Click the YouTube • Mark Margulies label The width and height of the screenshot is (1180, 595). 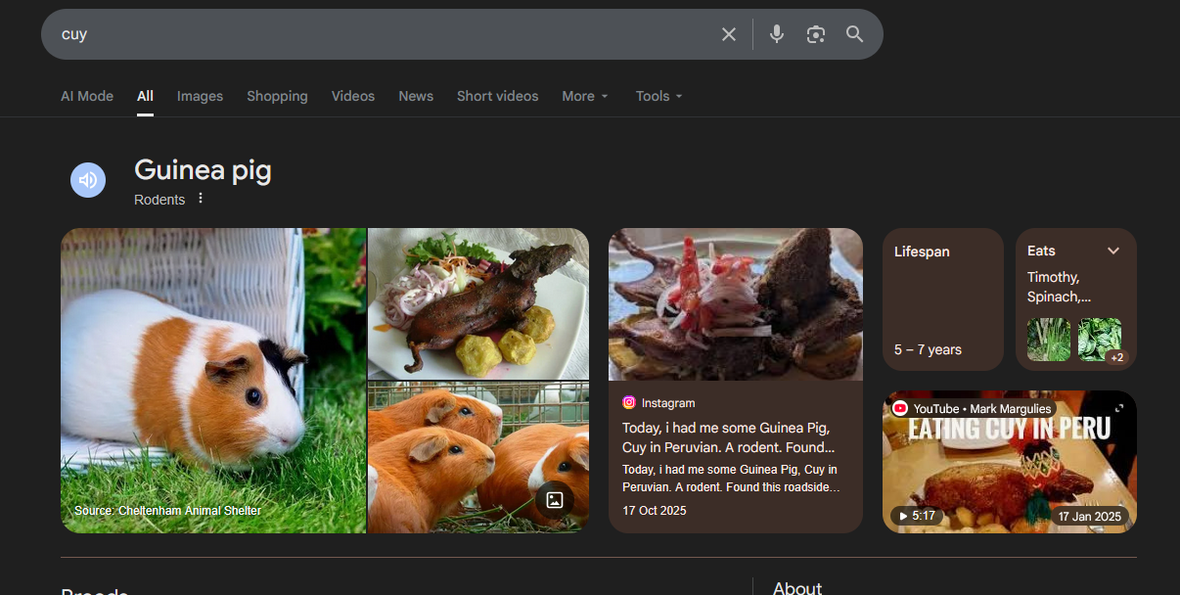[x=982, y=409]
